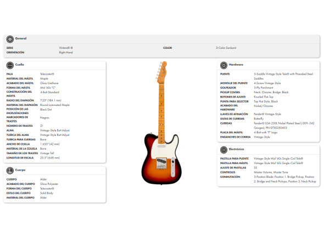Click the Knurled Flat-Top knobs value
Viewport: 324px width, 238px height.
pos(264,97)
